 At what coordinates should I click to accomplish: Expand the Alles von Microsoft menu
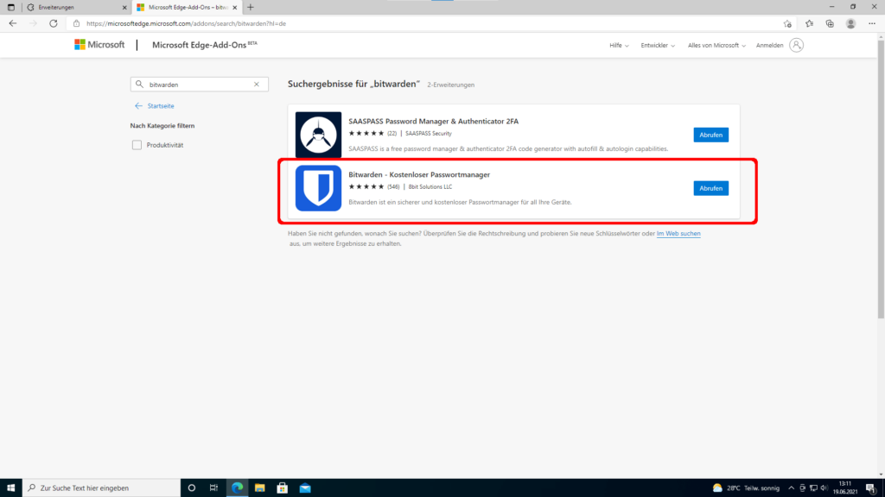point(716,45)
